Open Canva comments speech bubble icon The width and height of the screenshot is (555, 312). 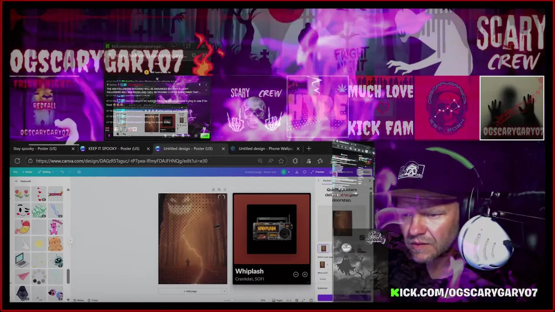click(x=304, y=172)
